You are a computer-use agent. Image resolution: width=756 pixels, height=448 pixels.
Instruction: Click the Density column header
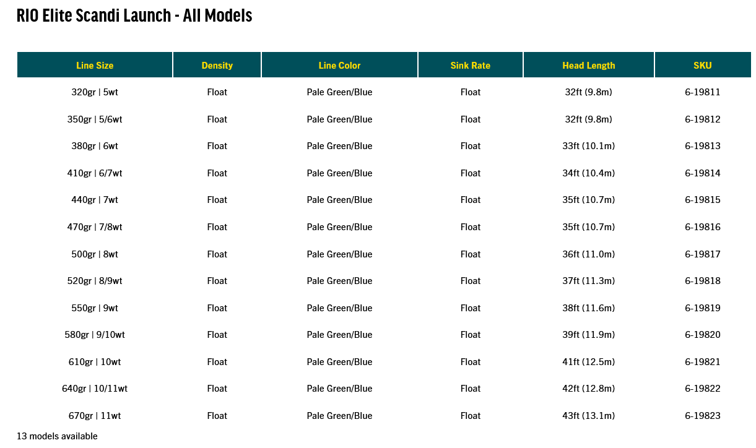(x=217, y=65)
